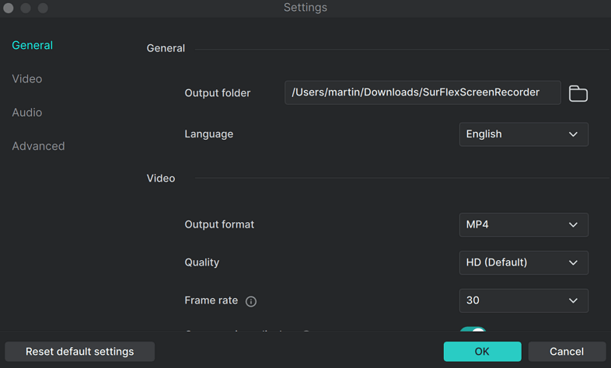Click the General section heading
The height and width of the screenshot is (368, 611).
(x=166, y=48)
